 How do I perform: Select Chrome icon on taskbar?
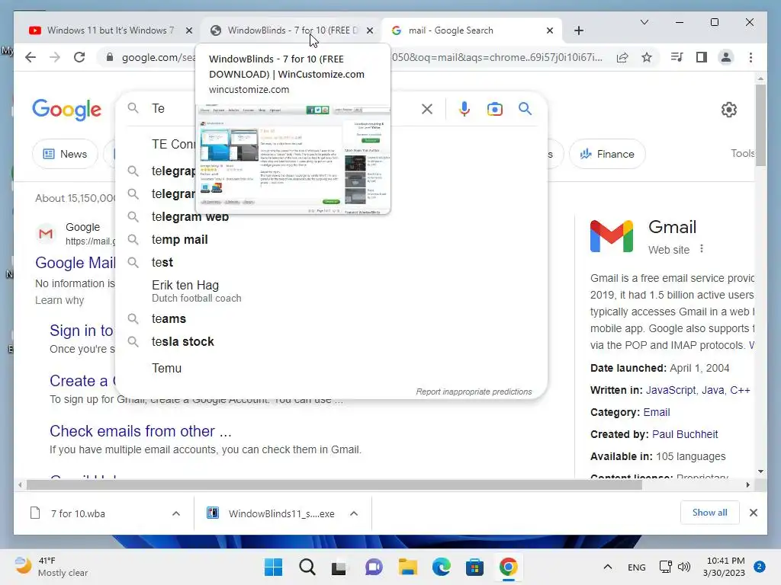(508, 567)
